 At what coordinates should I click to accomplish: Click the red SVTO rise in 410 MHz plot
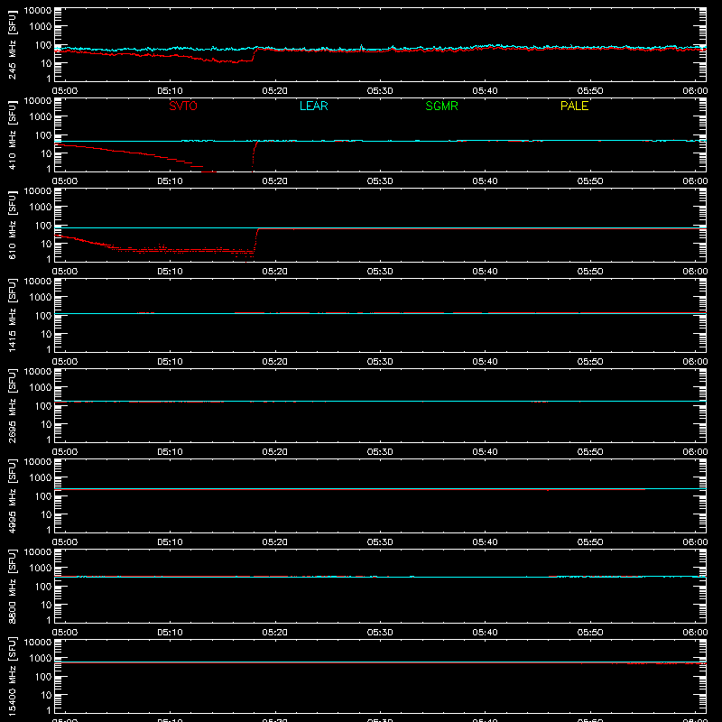click(x=255, y=155)
